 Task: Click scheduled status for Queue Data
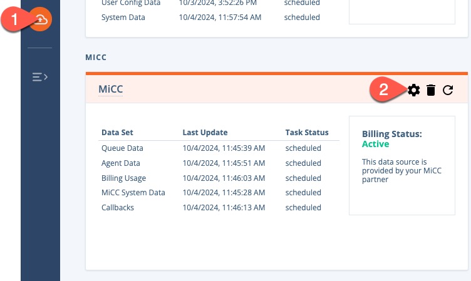click(303, 148)
